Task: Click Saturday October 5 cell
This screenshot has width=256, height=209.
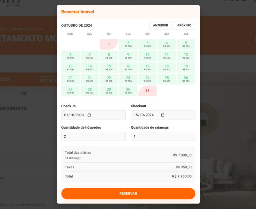Action: (186, 44)
